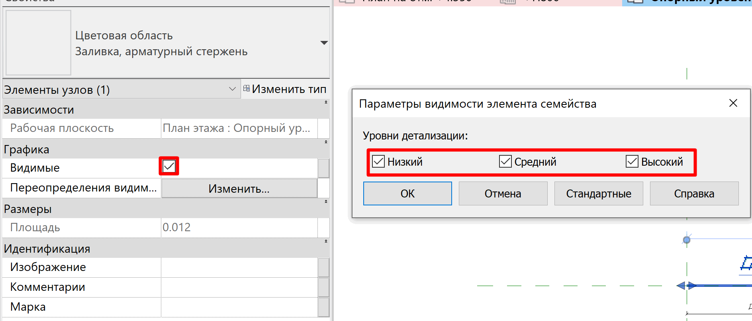Collapse the Идентификация section
The image size is (752, 321).
pos(326,242)
